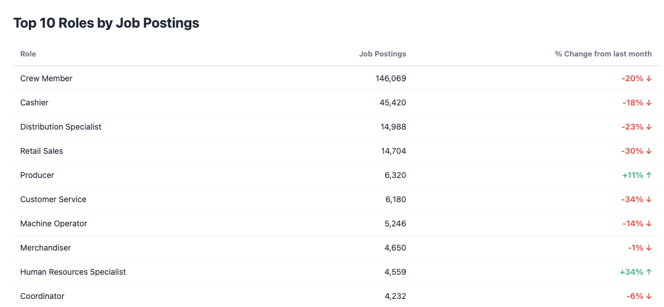Click the red down arrow on the Coordinator row
The height and width of the screenshot is (307, 664).
[x=649, y=296]
